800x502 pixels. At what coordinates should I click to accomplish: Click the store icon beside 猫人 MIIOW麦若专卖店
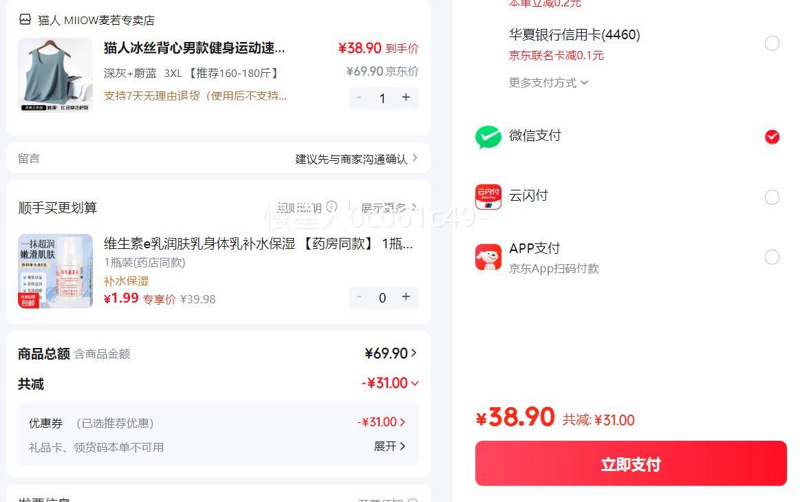pyautogui.click(x=25, y=20)
